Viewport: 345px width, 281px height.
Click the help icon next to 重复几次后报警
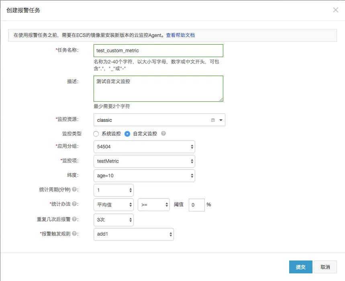74,219
